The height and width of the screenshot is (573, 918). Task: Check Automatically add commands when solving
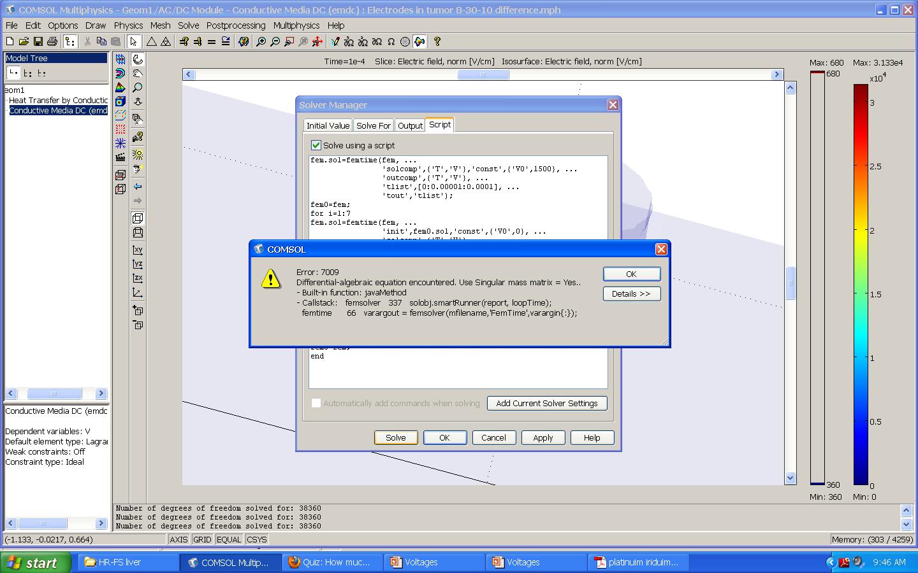click(316, 403)
